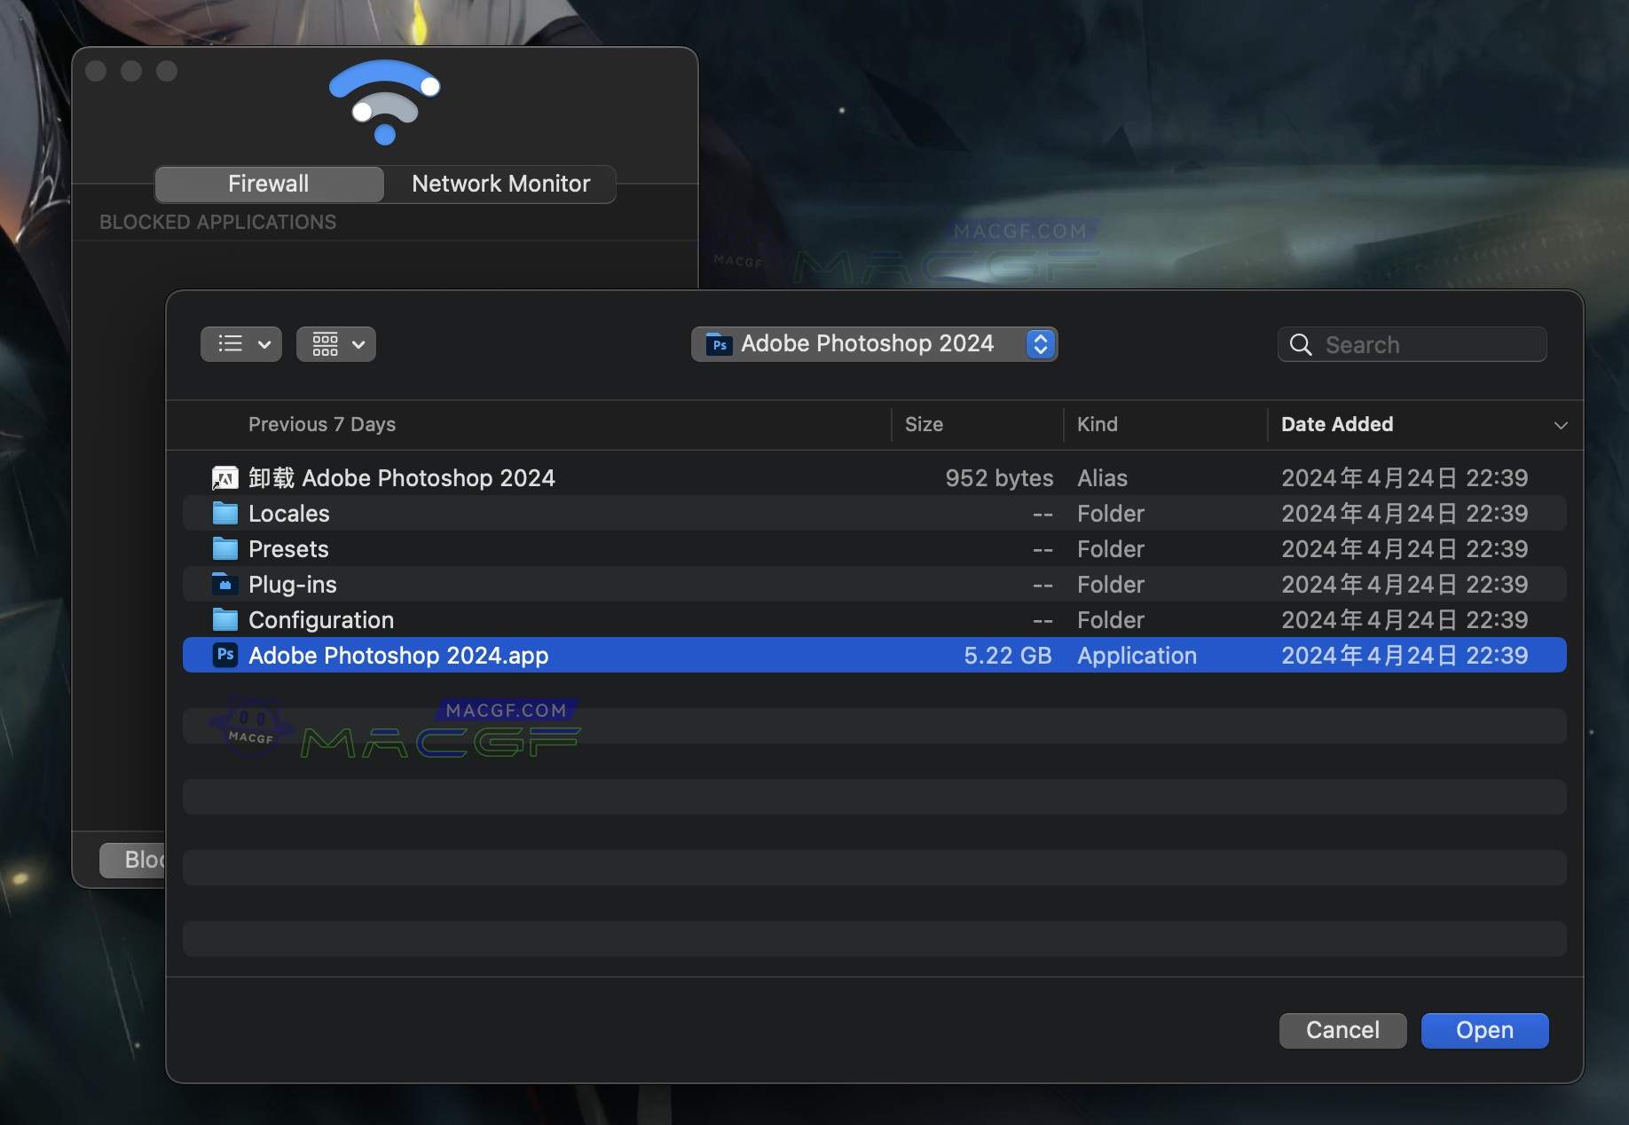Sort files by the Size column
1629x1125 pixels.
[924, 425]
